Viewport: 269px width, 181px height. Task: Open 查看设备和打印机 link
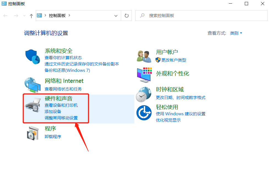tap(61, 105)
